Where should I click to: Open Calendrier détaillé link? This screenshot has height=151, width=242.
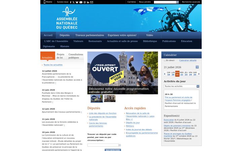188,60
